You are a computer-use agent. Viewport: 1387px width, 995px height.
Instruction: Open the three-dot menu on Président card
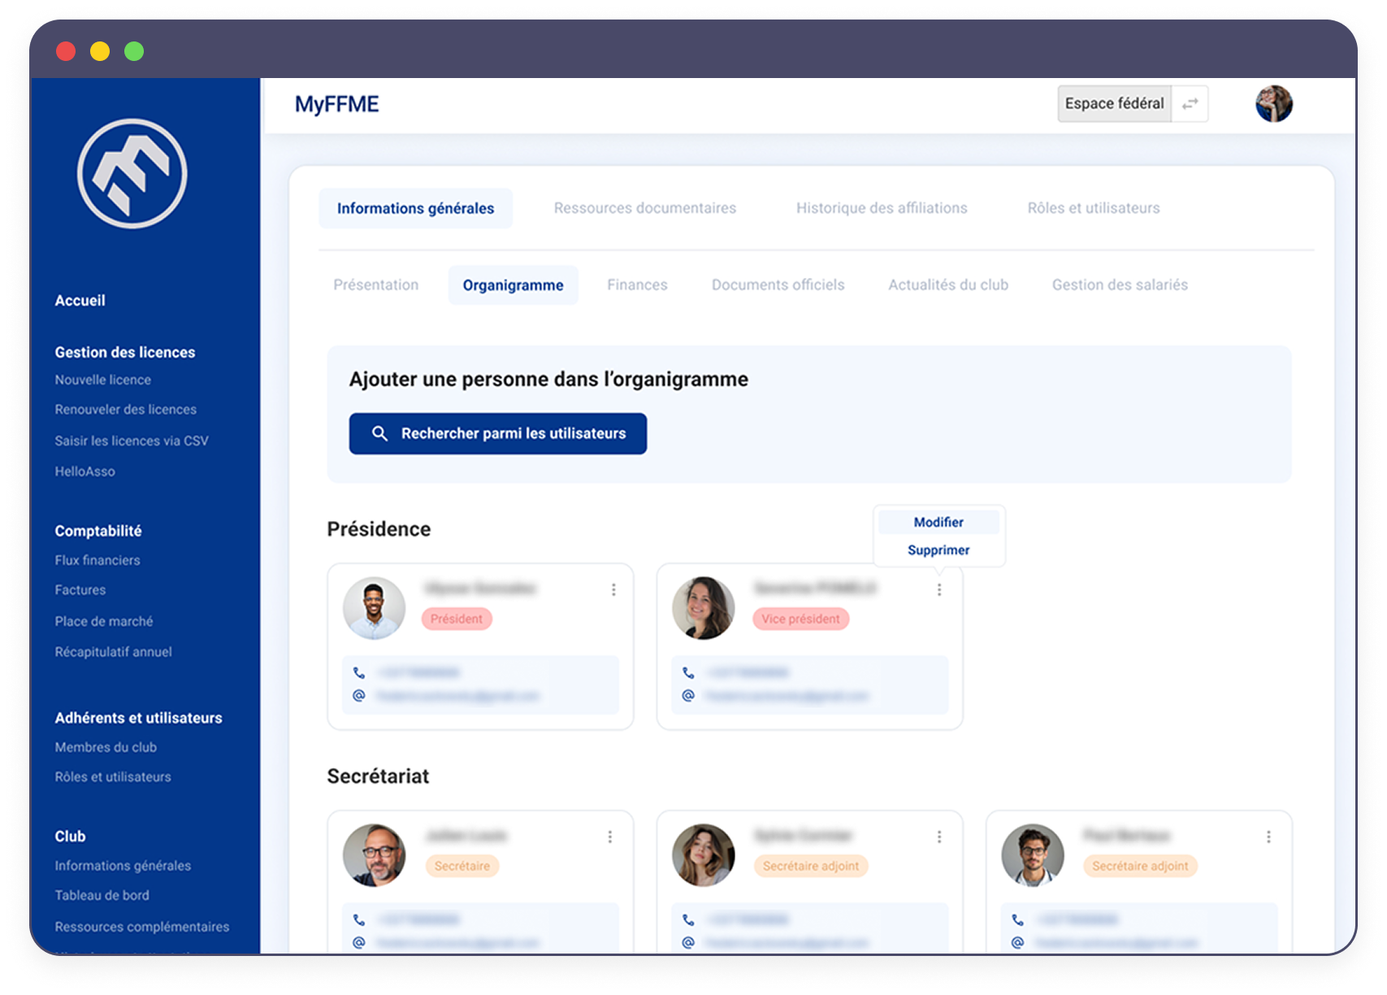613,589
